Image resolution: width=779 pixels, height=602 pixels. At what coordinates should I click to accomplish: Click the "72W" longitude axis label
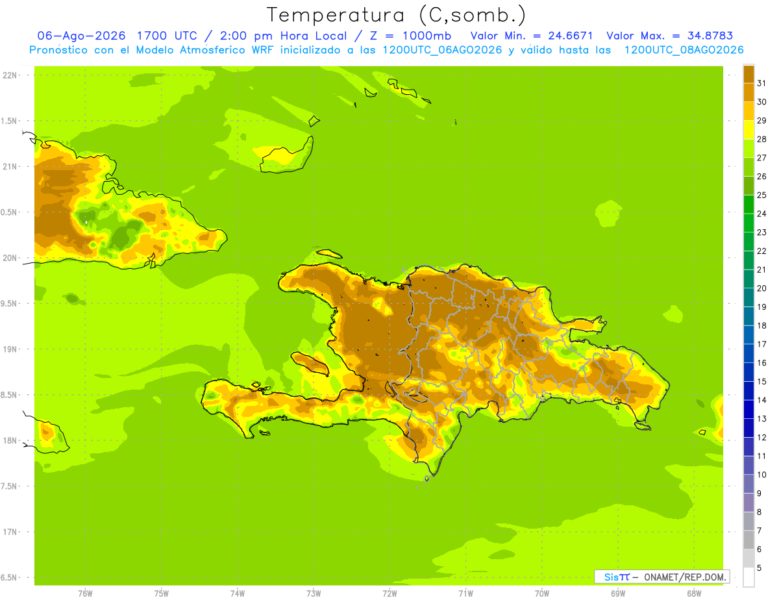point(389,594)
